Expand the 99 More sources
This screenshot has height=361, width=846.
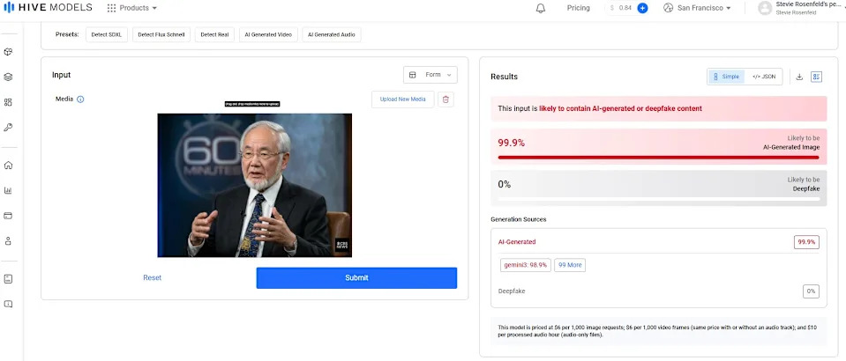point(570,265)
